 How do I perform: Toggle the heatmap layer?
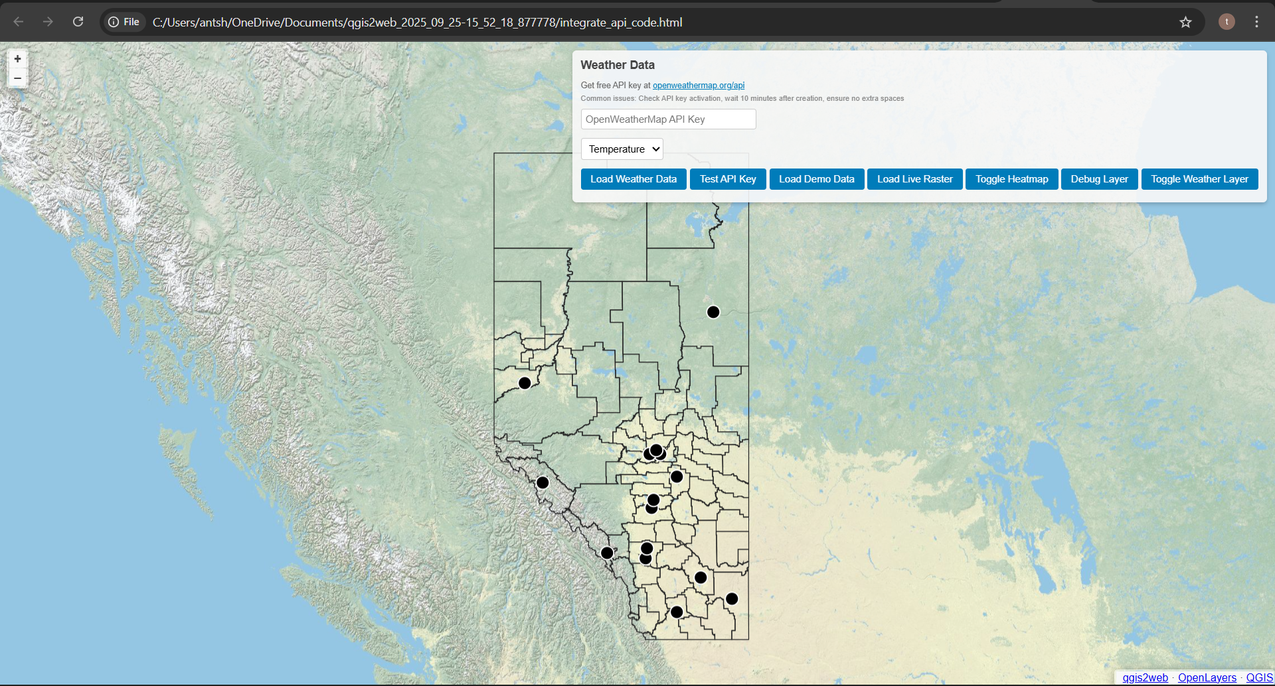tap(1011, 178)
